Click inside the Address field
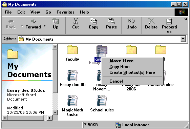This screenshot has width=190, height=129. coord(99,39)
